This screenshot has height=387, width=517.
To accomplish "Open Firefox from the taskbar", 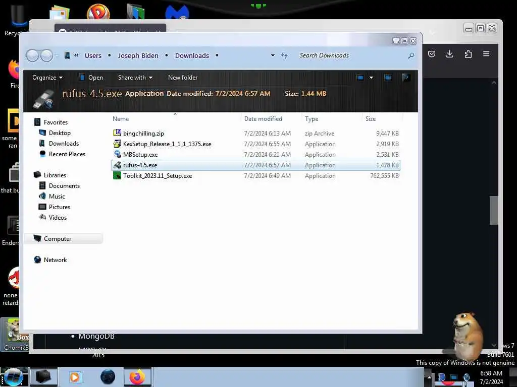I will [x=137, y=377].
